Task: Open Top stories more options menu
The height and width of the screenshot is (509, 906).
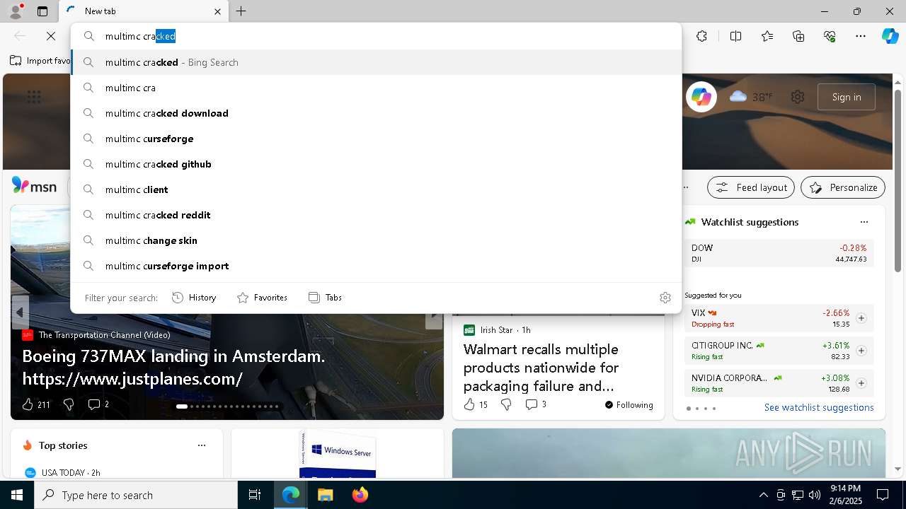Action: (x=202, y=445)
